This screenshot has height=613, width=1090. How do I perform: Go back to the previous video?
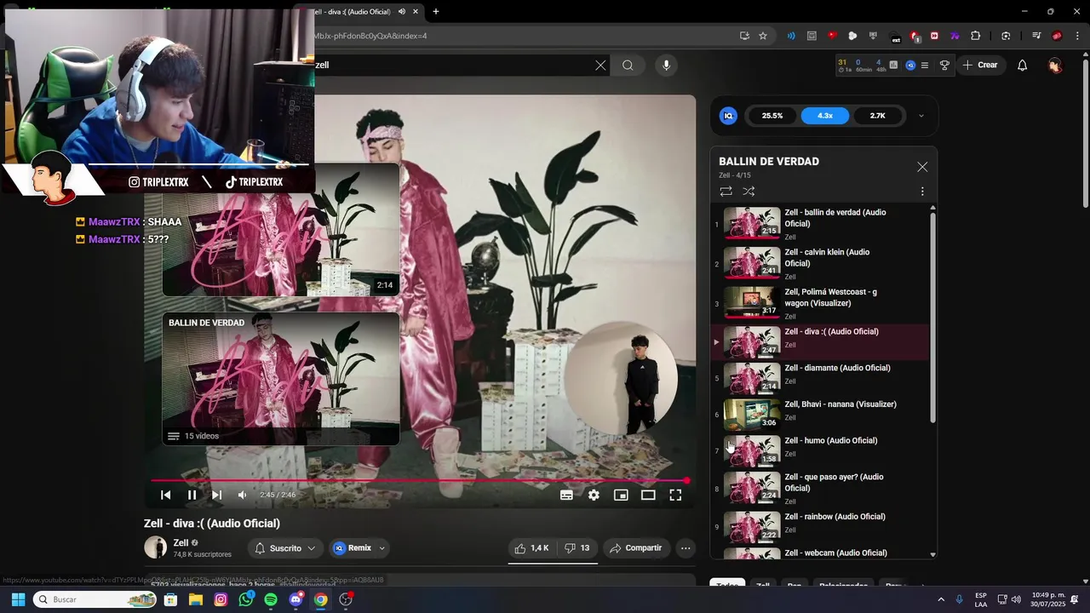[x=166, y=495]
